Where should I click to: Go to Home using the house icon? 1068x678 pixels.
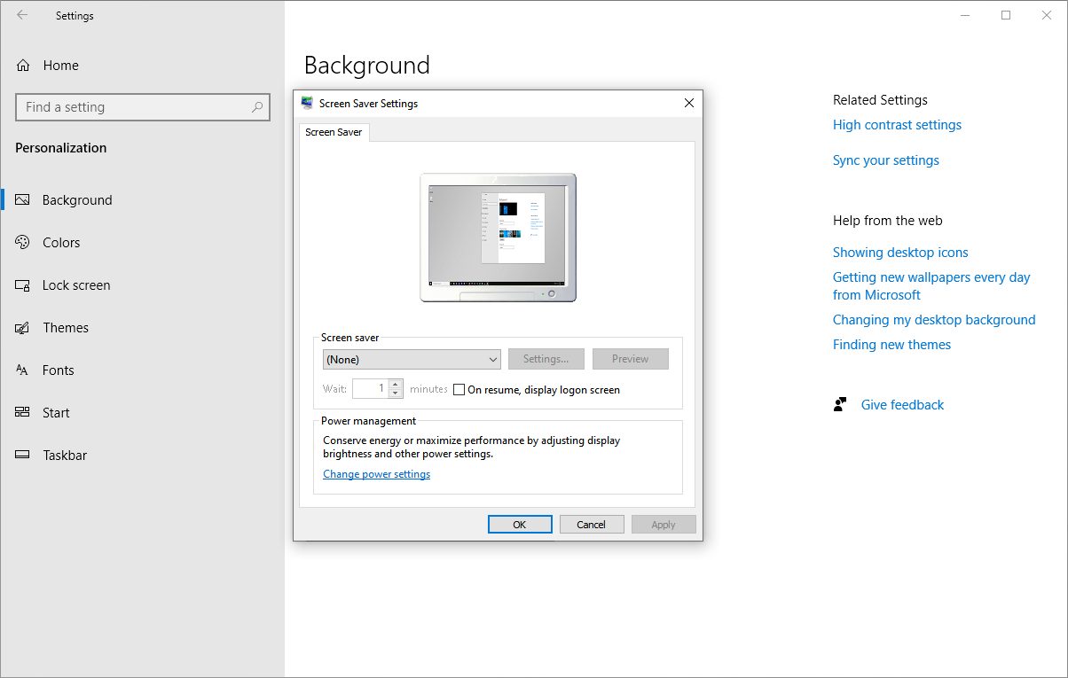click(21, 65)
